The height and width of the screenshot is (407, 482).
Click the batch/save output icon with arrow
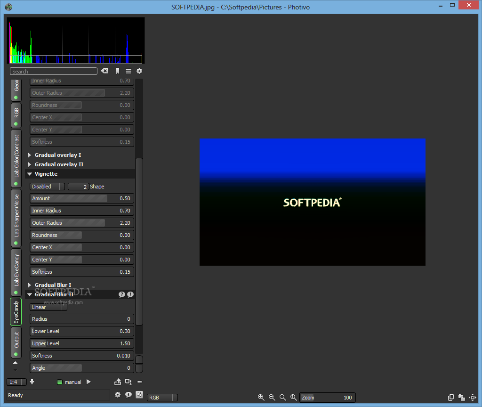tap(129, 382)
